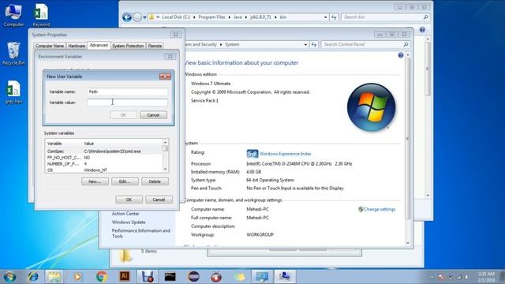Viewport: 505px width, 284px height.
Task: Open Windows Media Player from taskbar
Action: (77, 277)
